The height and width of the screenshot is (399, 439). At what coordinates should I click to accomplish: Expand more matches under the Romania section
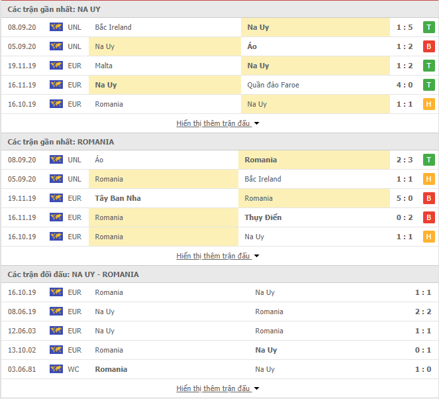click(x=218, y=256)
